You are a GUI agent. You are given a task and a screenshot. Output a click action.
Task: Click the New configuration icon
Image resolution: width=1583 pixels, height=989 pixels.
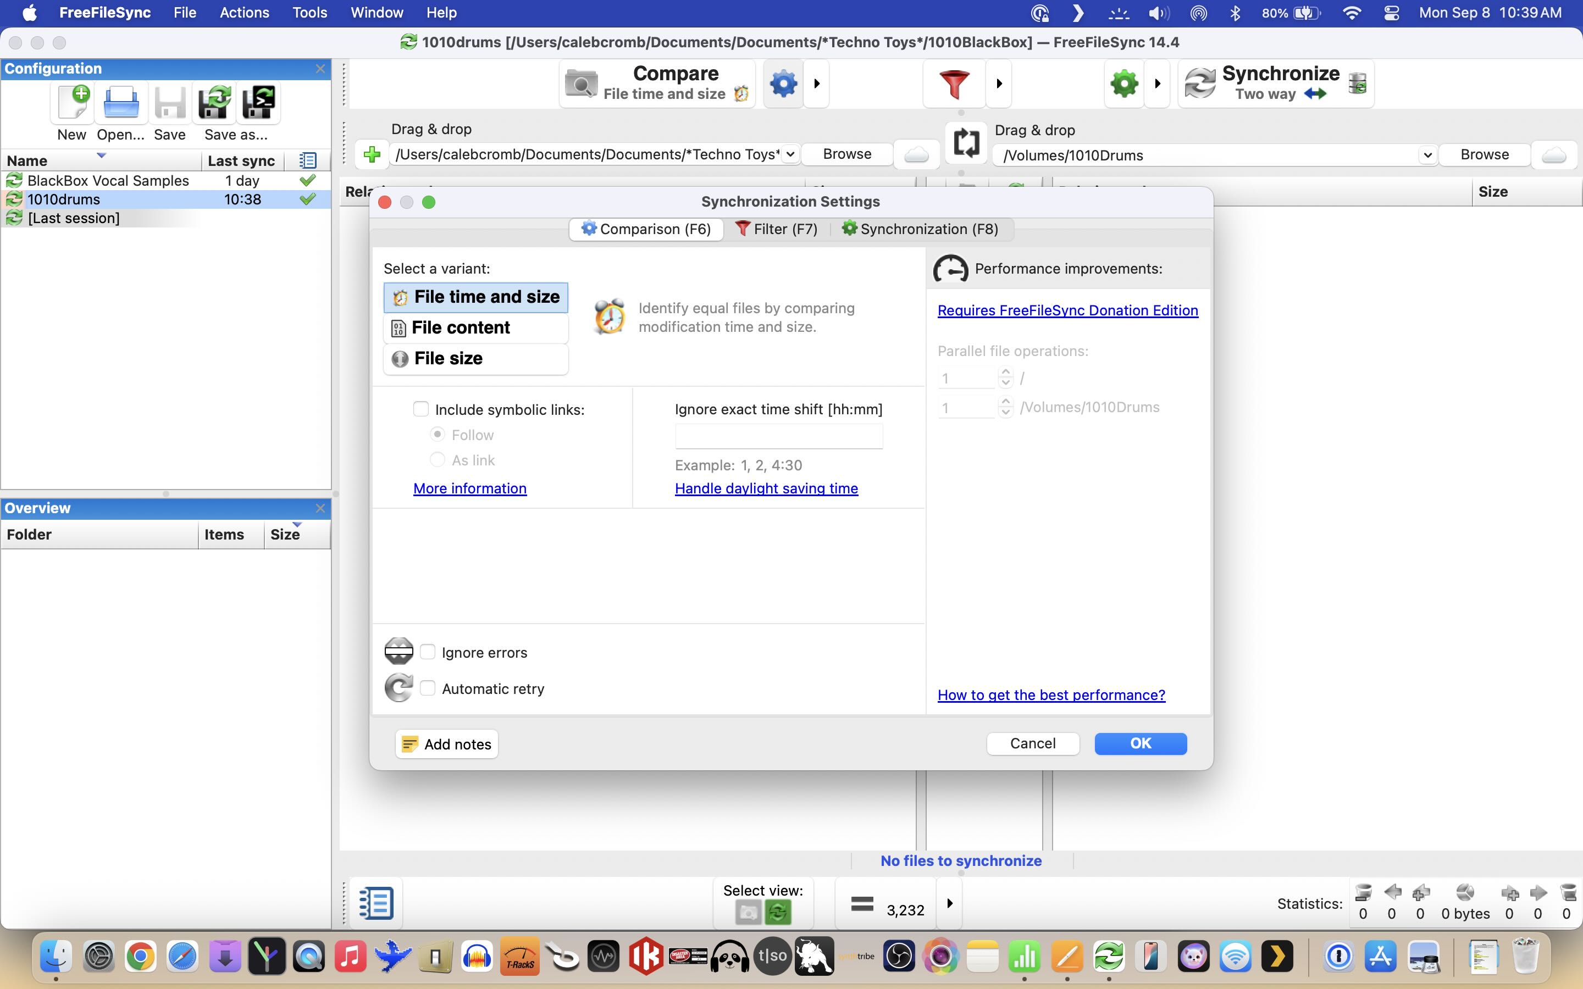[x=73, y=103]
